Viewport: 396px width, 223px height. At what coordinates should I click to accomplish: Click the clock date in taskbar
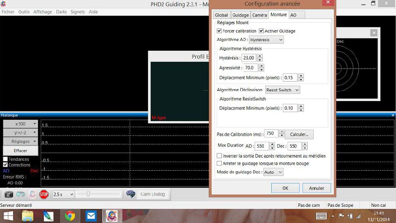pyautogui.click(x=379, y=216)
